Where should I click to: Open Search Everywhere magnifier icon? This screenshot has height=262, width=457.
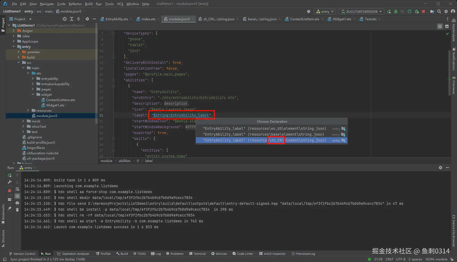[x=439, y=11]
